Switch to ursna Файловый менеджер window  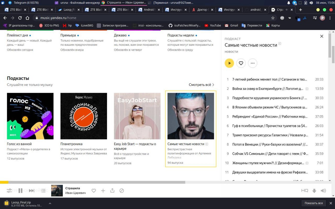(x=77, y=3)
